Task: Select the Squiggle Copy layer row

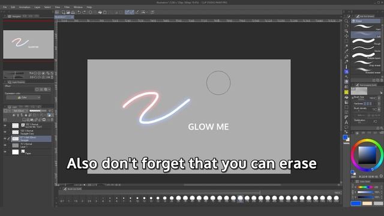Action: (31, 132)
